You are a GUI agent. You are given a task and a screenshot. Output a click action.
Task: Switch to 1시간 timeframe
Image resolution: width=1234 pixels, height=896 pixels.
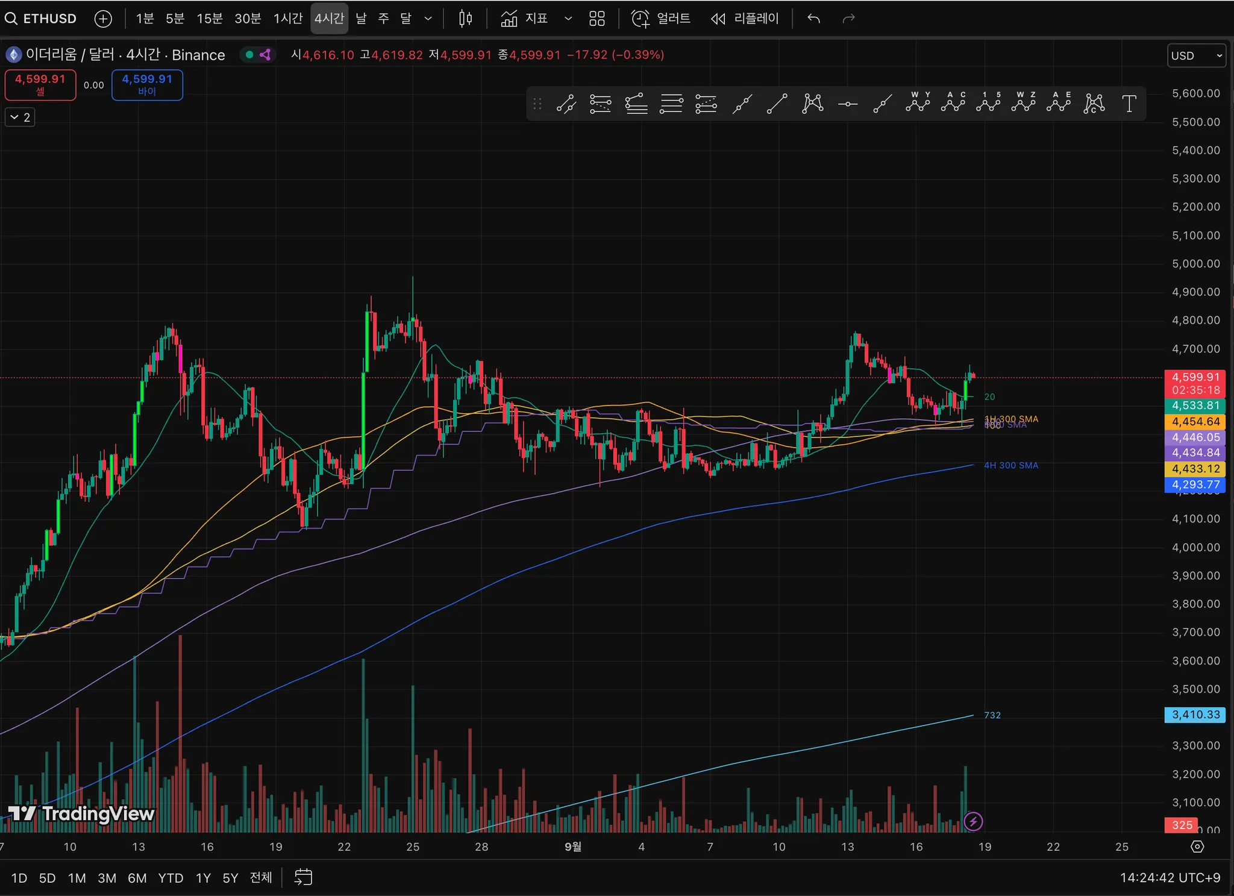(287, 19)
